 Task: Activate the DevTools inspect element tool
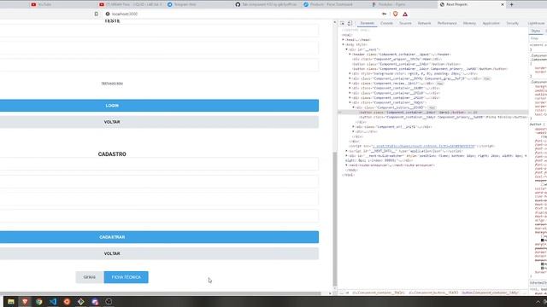(342, 23)
